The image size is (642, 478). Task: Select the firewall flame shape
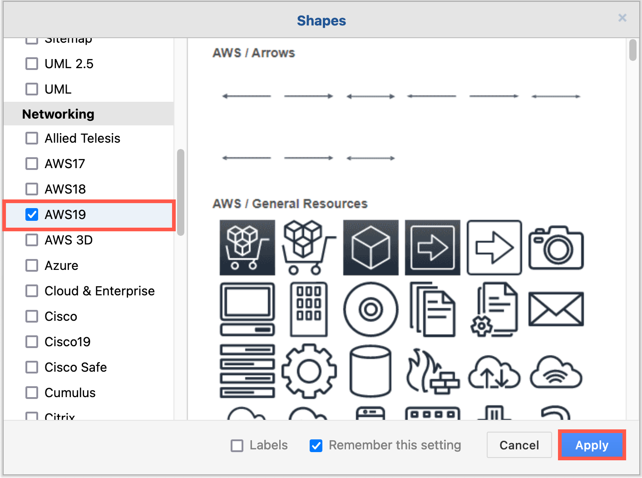coord(432,371)
